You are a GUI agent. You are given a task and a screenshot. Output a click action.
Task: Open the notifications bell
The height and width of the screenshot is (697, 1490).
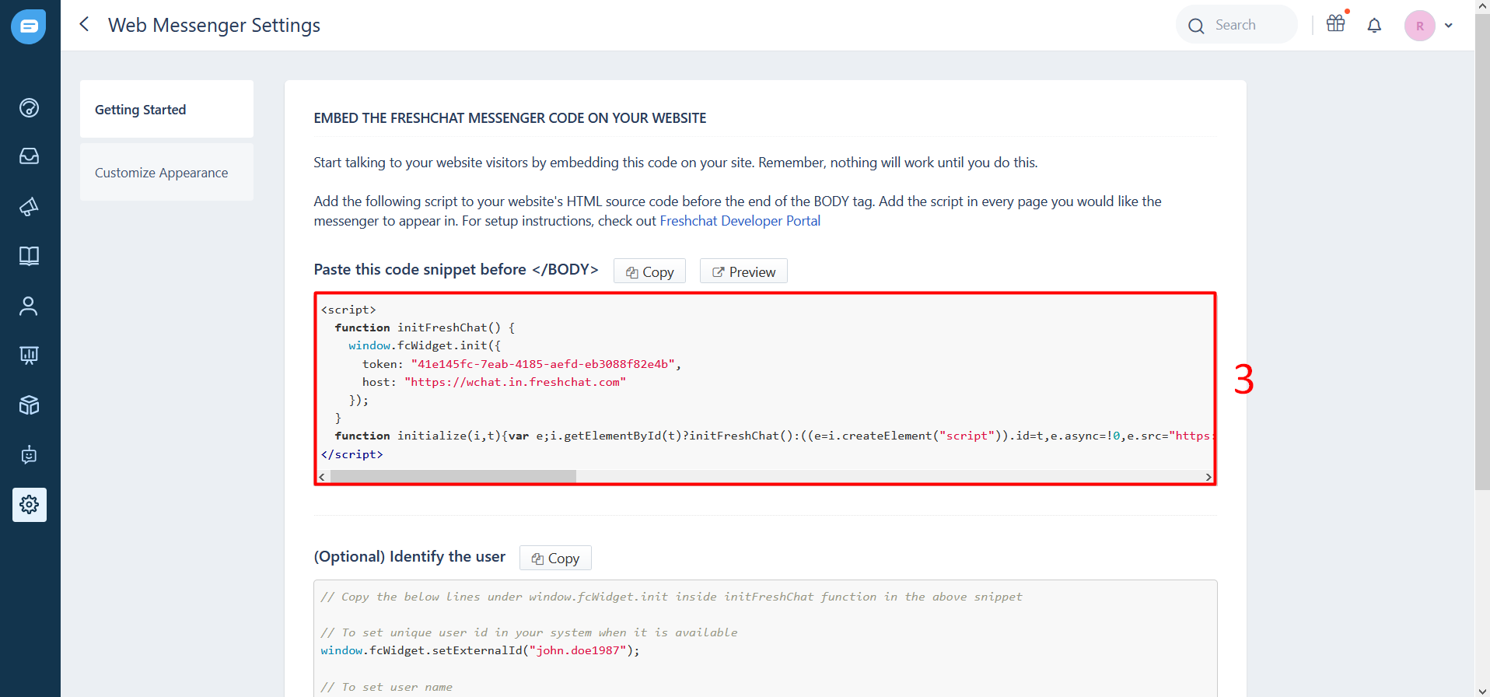[1374, 26]
